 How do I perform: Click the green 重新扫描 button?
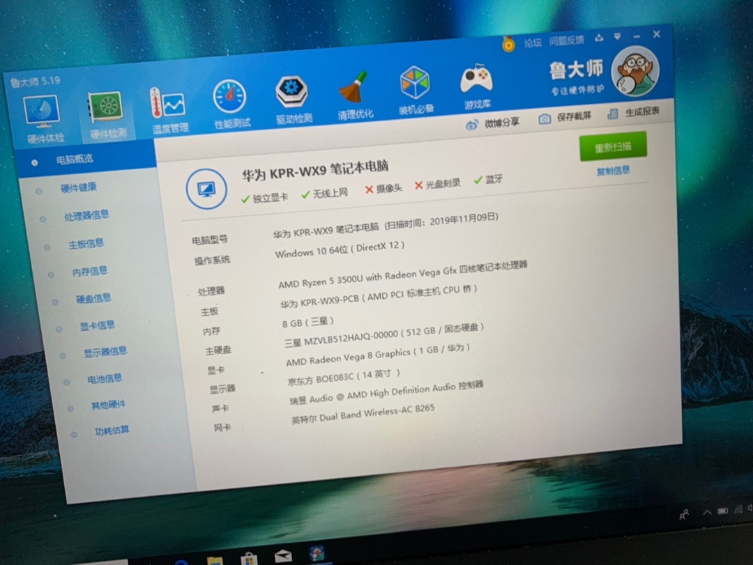pyautogui.click(x=613, y=146)
